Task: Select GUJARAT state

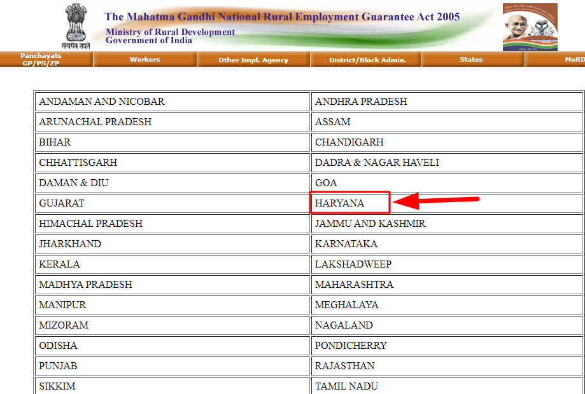Action: point(62,203)
